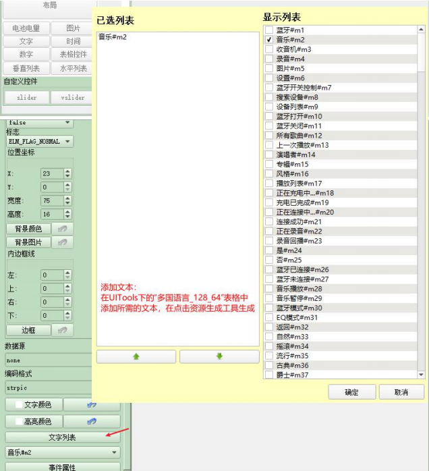Screen dimensions: 429x471
Task: Add a 电池电量 battery control
Action: [x=26, y=28]
